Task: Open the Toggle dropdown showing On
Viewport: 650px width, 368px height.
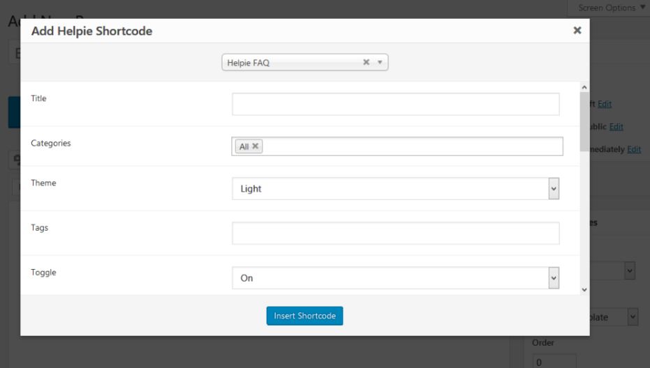Action: tap(395, 278)
